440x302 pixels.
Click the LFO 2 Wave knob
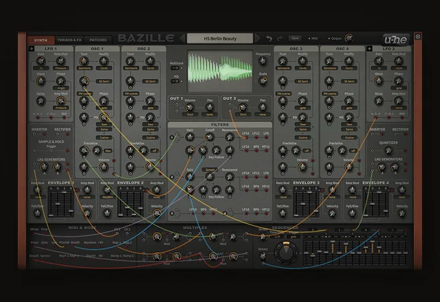coord(379,81)
